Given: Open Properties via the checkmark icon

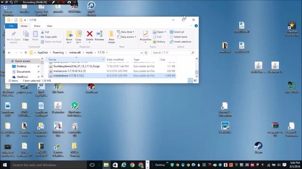Looking at the screenshot, I should pos(146,34).
